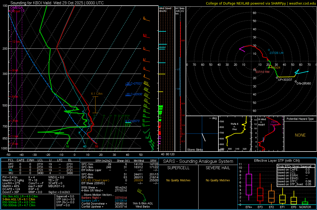Viewport: 317px width, 210px height.
Task: Click the 0 C=12073' freezing level label
Action: [132, 121]
